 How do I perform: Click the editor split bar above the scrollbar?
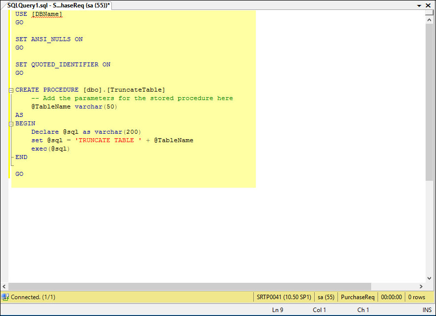pos(430,13)
